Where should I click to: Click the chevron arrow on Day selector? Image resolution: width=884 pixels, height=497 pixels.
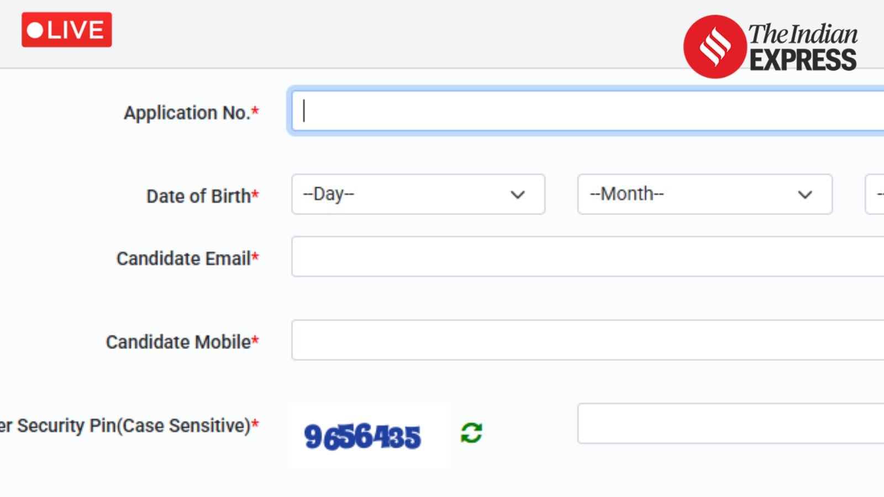(518, 195)
